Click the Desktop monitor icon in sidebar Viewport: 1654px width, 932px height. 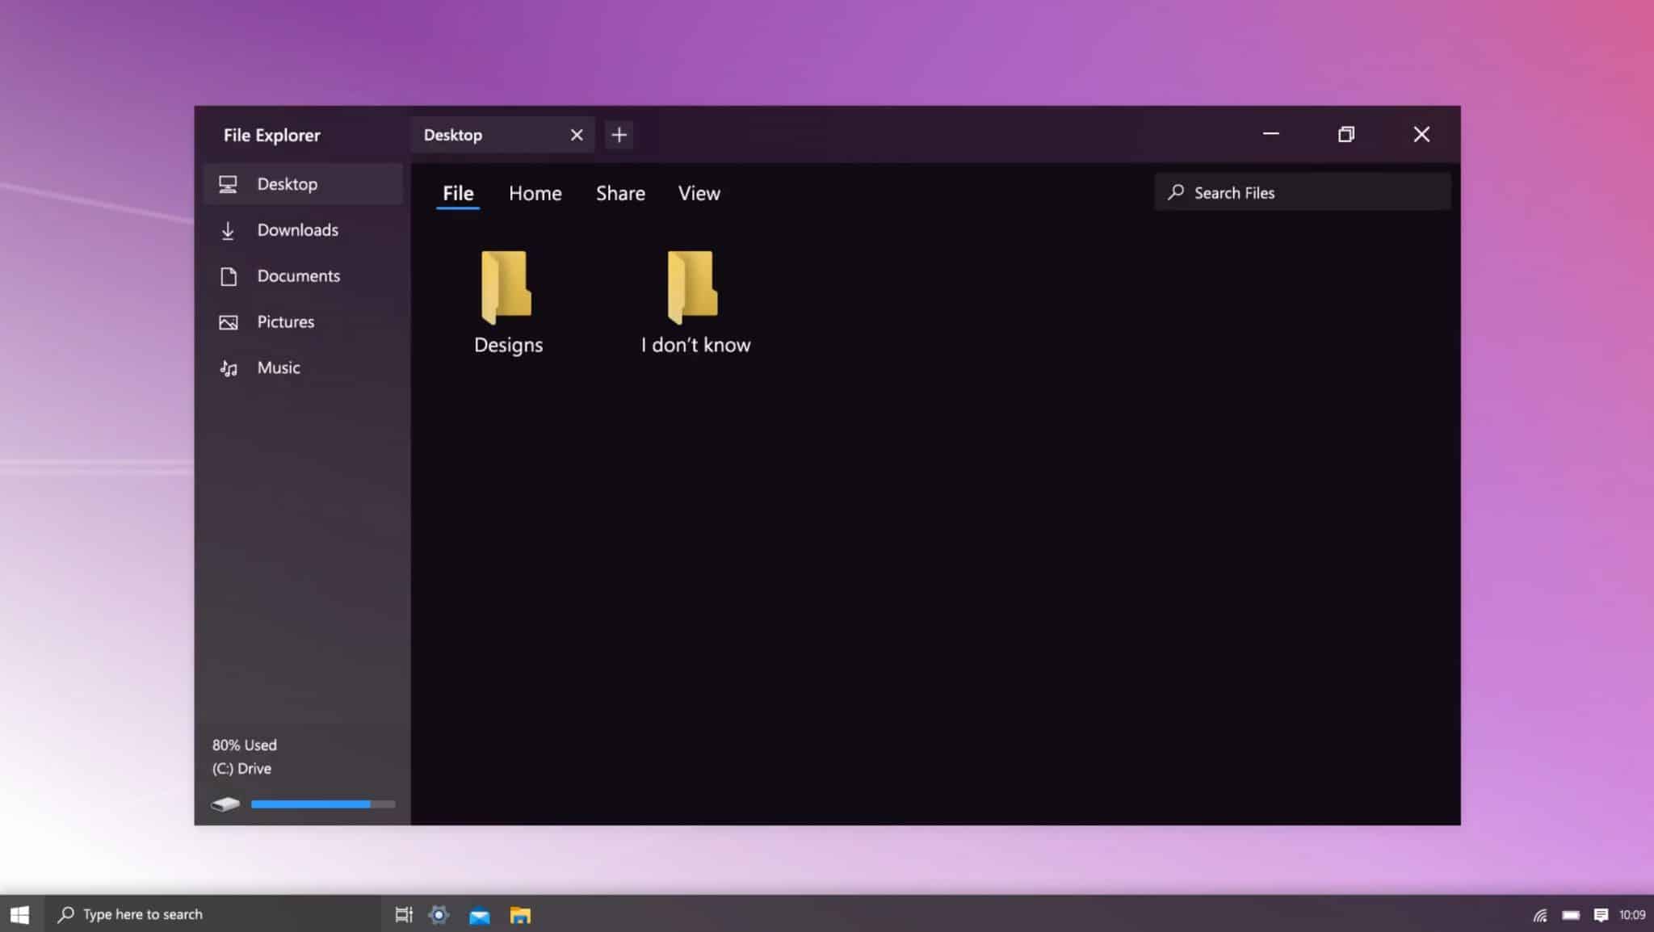coord(229,183)
